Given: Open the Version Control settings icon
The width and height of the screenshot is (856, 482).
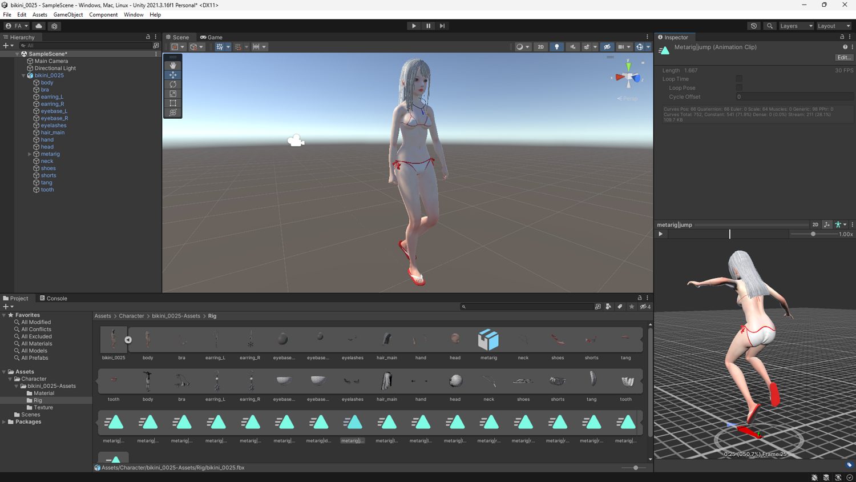Looking at the screenshot, I should [x=54, y=26].
